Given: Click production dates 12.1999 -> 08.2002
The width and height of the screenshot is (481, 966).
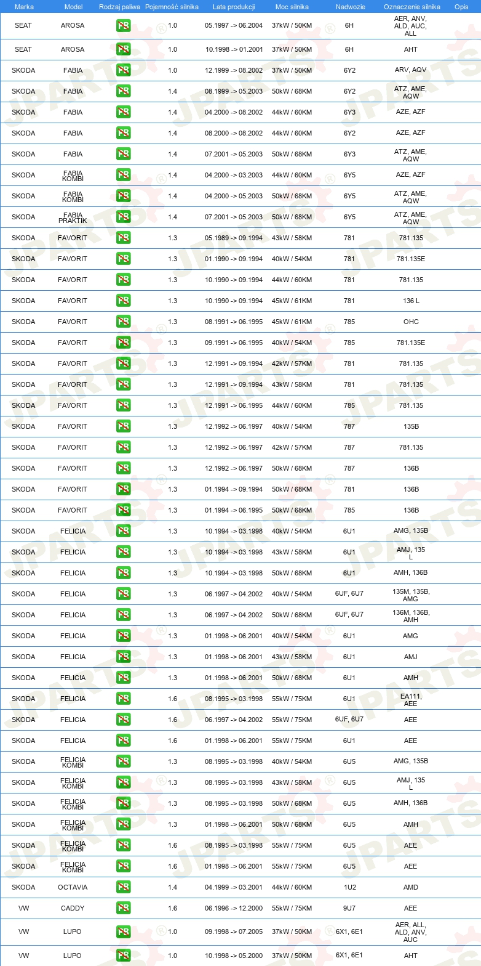Looking at the screenshot, I should coord(234,70).
